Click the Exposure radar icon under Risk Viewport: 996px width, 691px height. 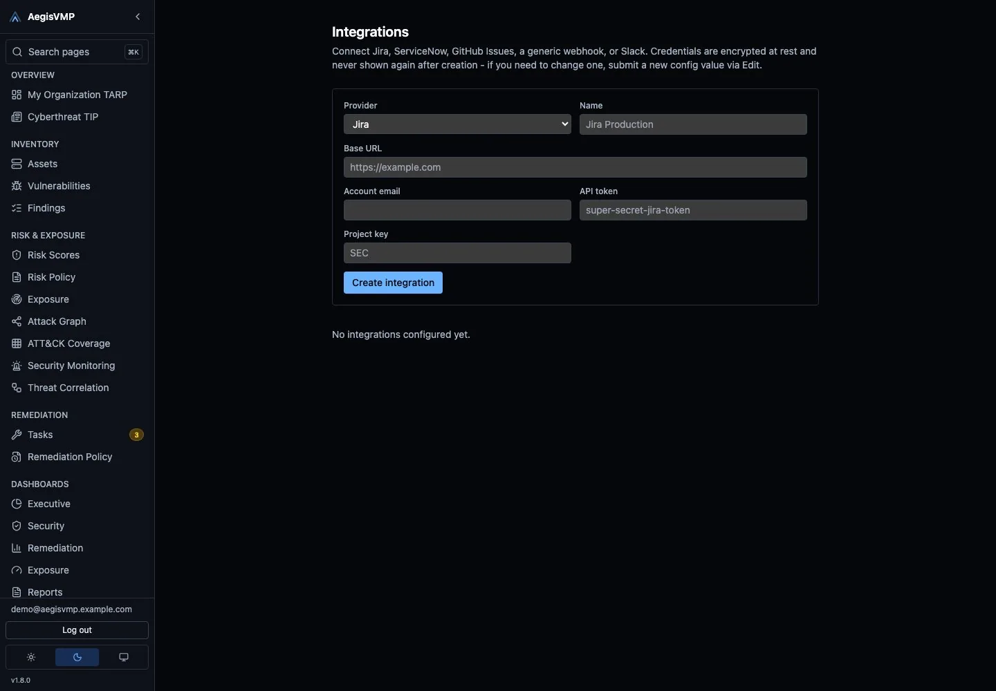pyautogui.click(x=17, y=299)
